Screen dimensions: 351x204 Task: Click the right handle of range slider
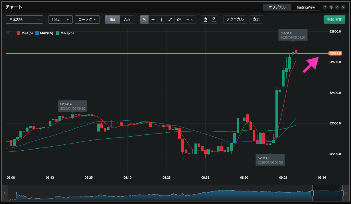pos(342,193)
